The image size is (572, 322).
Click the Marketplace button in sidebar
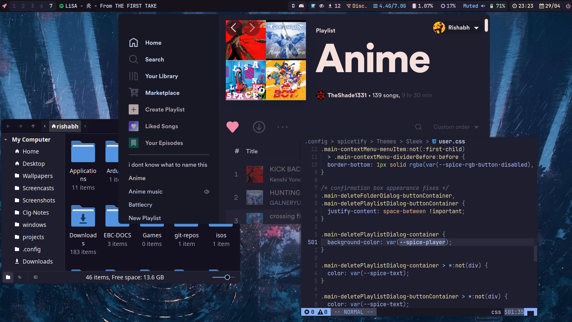click(x=163, y=93)
